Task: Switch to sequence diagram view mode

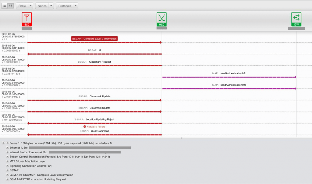Action: click(x=11, y=6)
